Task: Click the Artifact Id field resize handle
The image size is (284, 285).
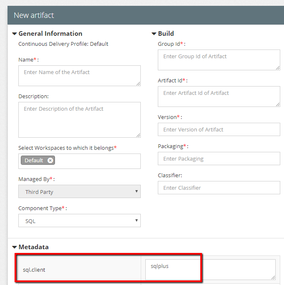Action: (x=277, y=104)
